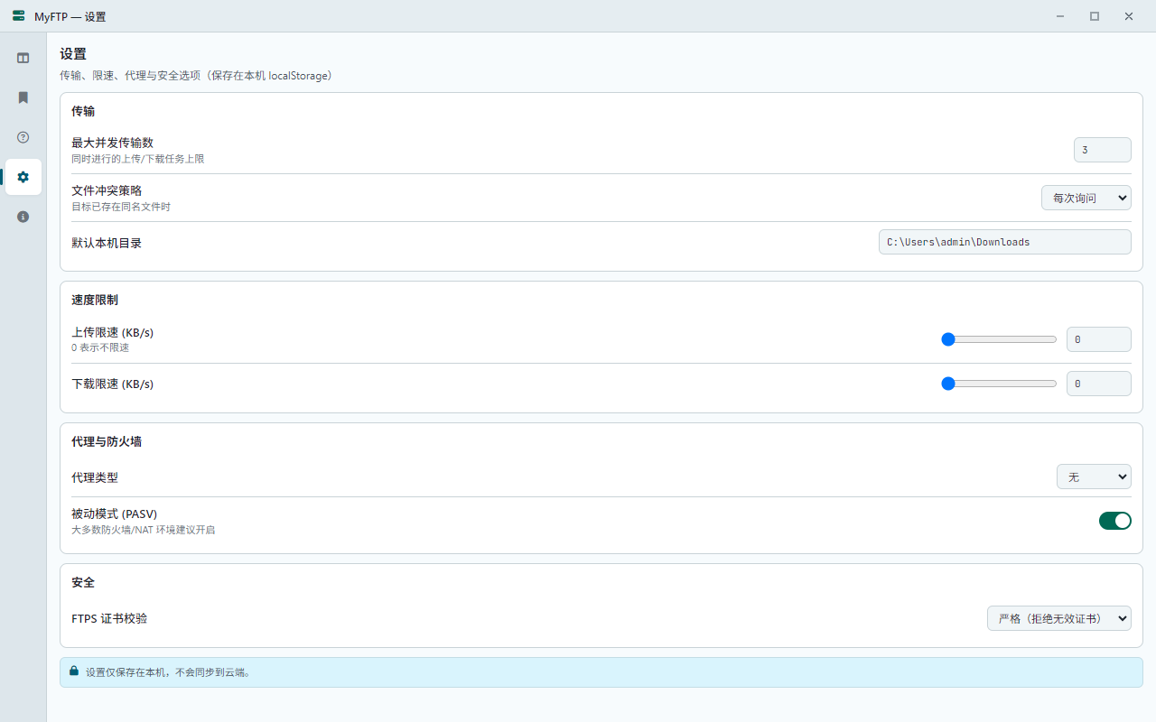Click the 上传限速 (KB/s) label
The image size is (1156, 722).
click(113, 332)
